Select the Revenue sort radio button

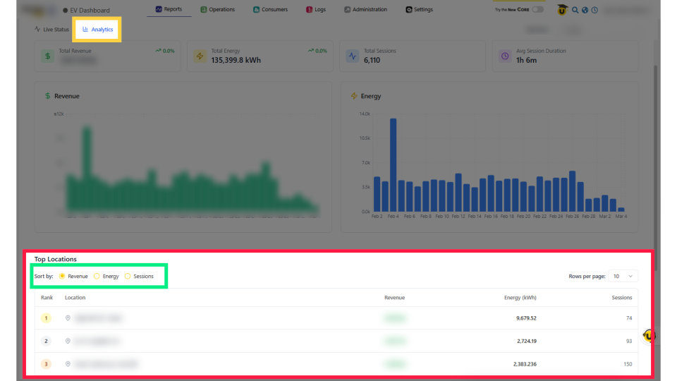coord(62,277)
